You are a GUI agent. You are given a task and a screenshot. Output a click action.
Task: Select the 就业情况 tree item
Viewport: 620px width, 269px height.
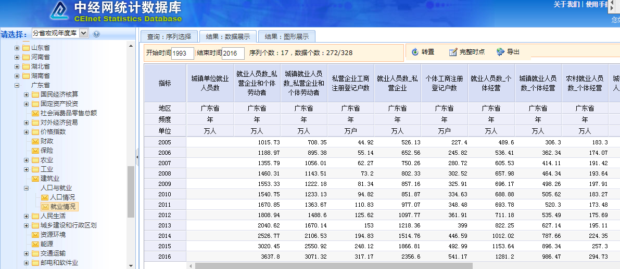(x=59, y=207)
